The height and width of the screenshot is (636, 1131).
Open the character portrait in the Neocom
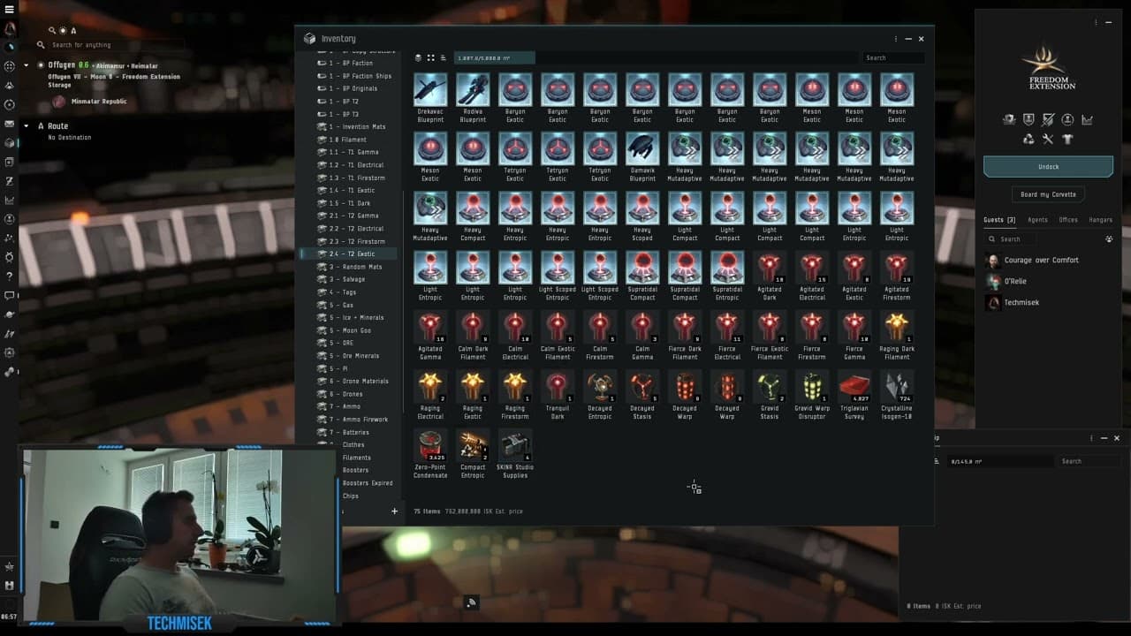(x=9, y=29)
